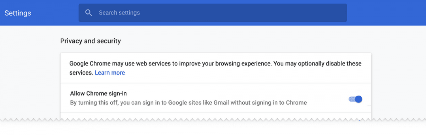Click the gray page background beside the Privacy card
Image resolution: width=426 pixels, height=135 pixels.
pyautogui.click(x=30, y=78)
